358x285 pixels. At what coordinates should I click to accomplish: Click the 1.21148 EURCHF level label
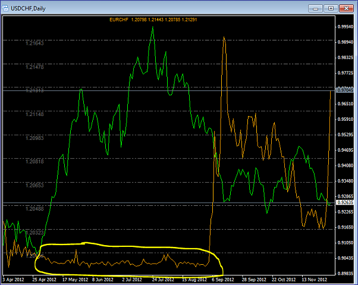(34, 114)
